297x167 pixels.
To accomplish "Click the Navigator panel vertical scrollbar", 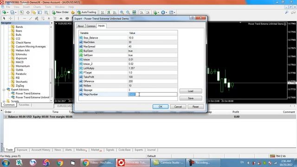I will (51, 64).
